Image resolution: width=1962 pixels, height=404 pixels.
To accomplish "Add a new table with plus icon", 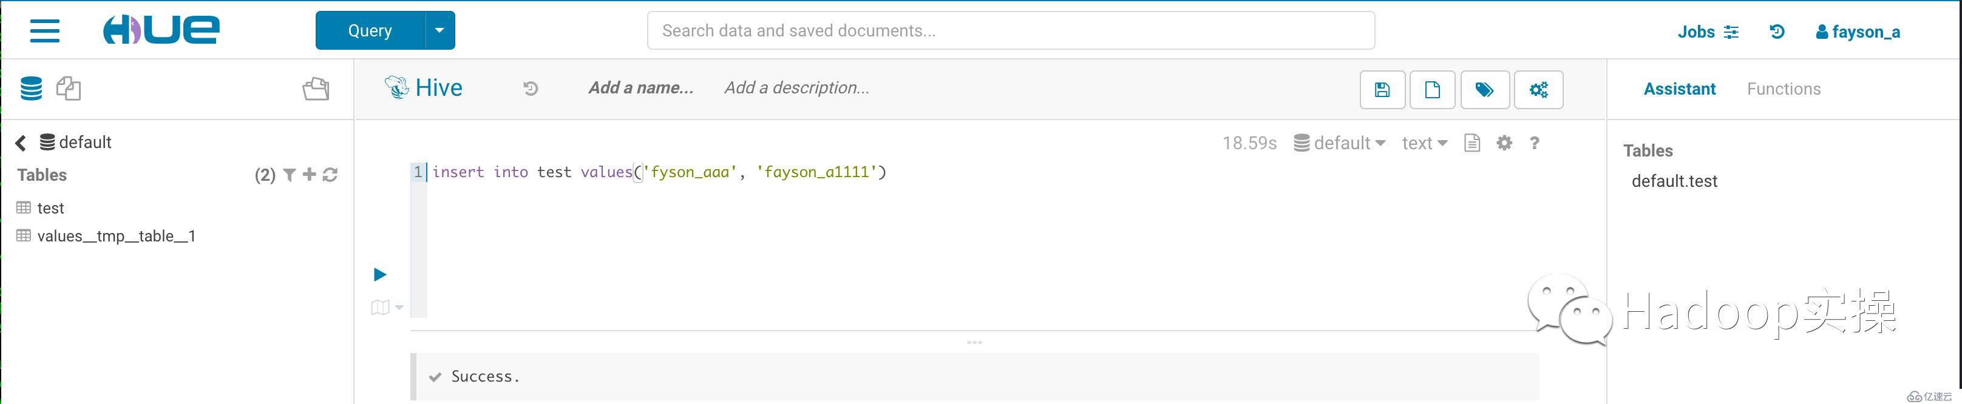I will point(309,175).
